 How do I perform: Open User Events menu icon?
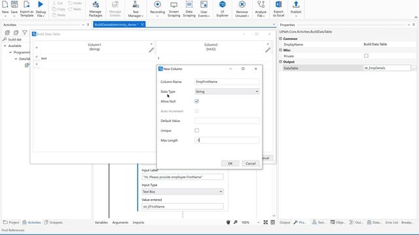point(204,5)
